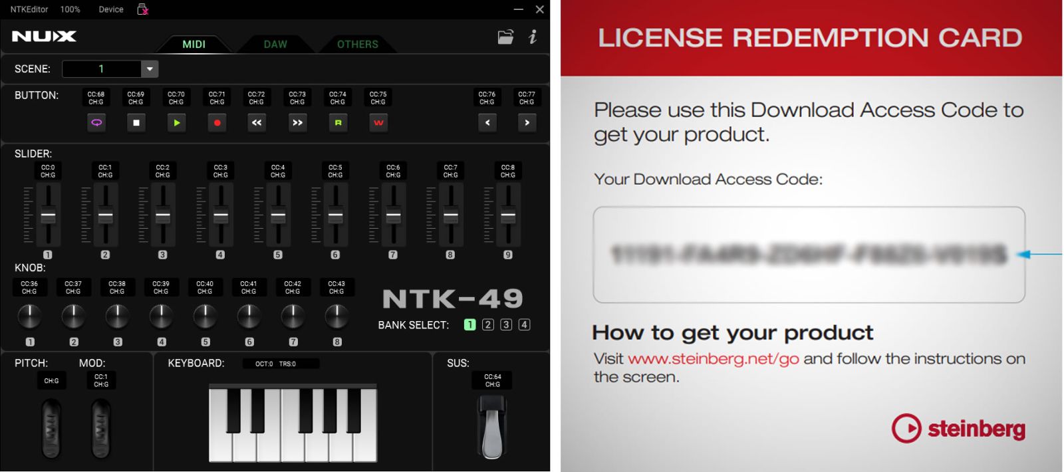Open the Device menu in title bar
The width and height of the screenshot is (1064, 472).
coord(111,9)
